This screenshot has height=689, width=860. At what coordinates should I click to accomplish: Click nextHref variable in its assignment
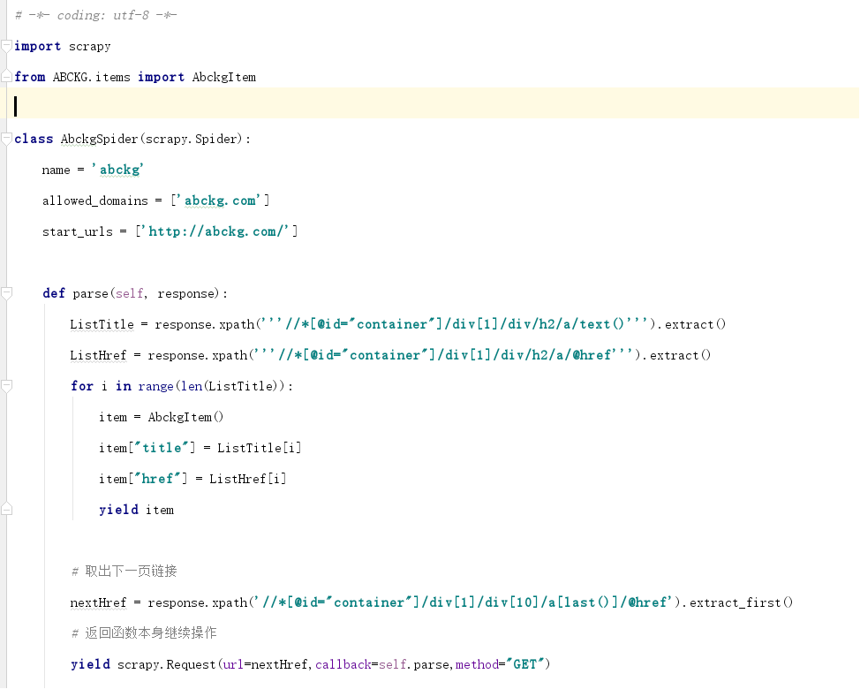(x=98, y=602)
